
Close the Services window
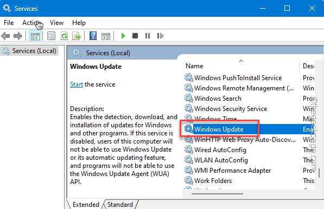tap(312, 8)
